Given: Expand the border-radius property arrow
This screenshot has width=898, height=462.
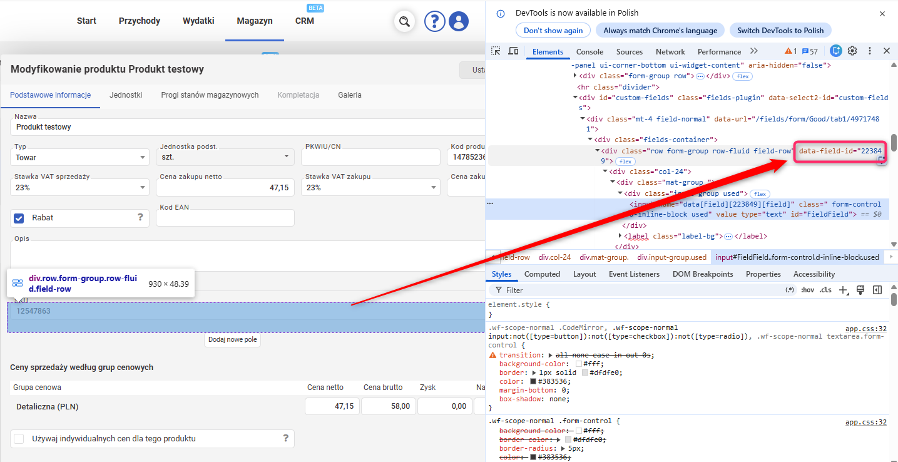Looking at the screenshot, I should [x=563, y=448].
